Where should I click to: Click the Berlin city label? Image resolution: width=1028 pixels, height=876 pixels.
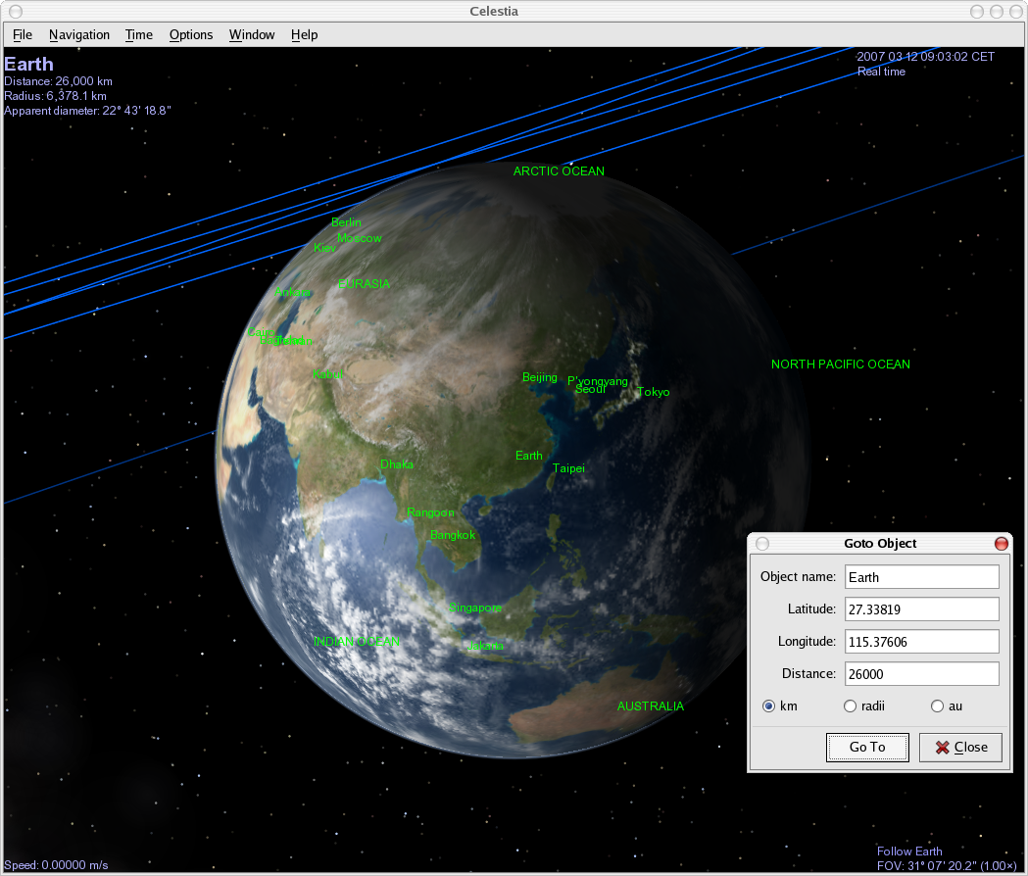(346, 222)
